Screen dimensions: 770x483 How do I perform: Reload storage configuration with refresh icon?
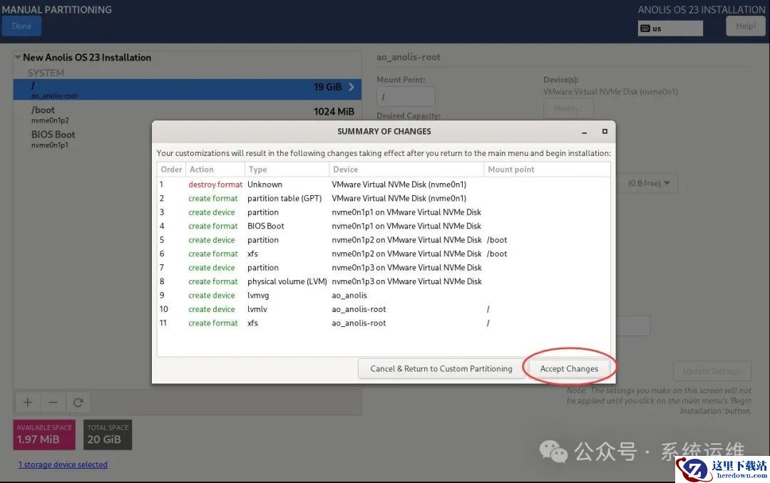point(78,402)
